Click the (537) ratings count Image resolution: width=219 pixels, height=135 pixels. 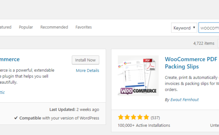coord(155,118)
